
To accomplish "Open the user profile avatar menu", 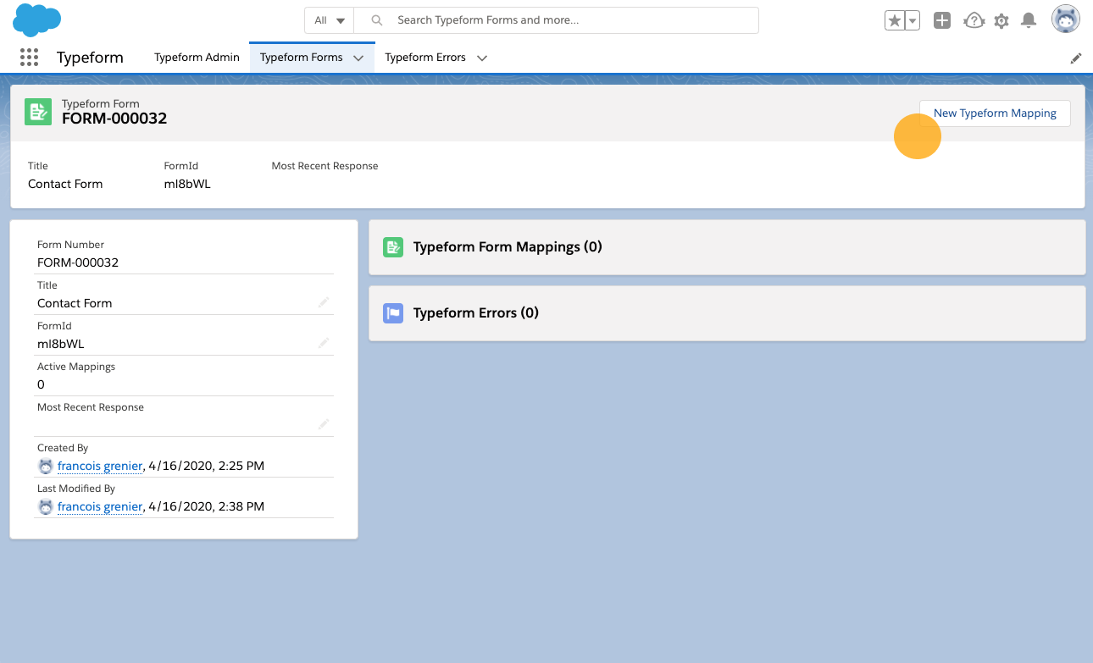I will (x=1066, y=19).
